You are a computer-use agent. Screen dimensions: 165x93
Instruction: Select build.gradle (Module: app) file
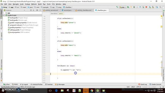[x=18, y=20]
